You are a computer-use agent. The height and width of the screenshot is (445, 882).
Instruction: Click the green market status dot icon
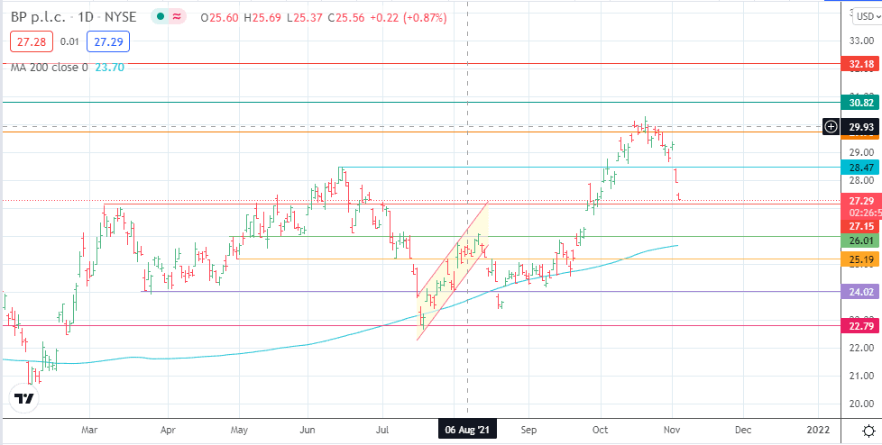[x=161, y=17]
